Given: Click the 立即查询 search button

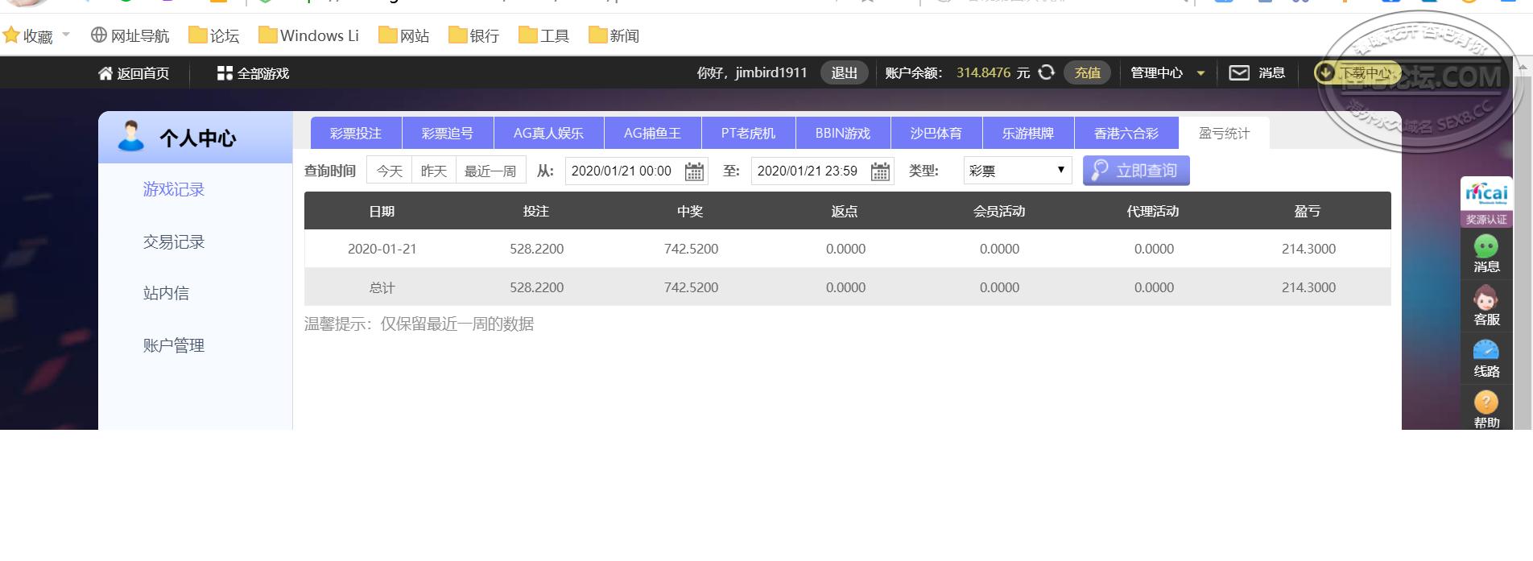Looking at the screenshot, I should tap(1136, 171).
